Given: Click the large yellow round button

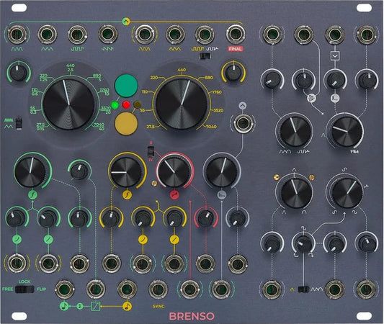Looking at the screenshot, I should tap(126, 123).
